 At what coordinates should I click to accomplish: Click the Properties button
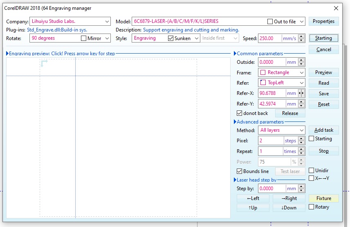(x=324, y=21)
